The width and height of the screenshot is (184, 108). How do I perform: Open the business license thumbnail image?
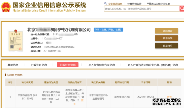[16, 41]
